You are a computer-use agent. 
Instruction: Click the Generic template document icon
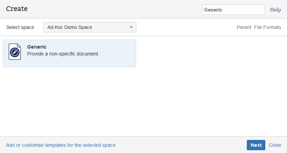click(15, 52)
